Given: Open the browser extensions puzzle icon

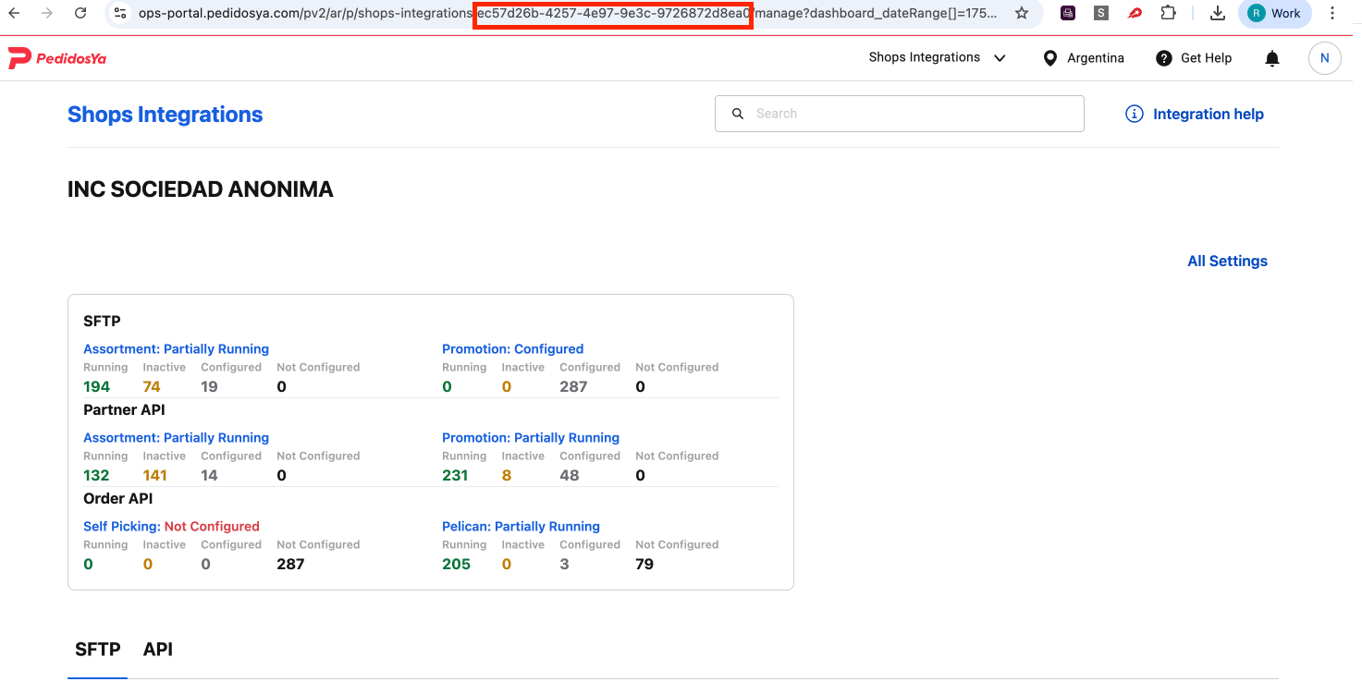Looking at the screenshot, I should click(x=1169, y=13).
